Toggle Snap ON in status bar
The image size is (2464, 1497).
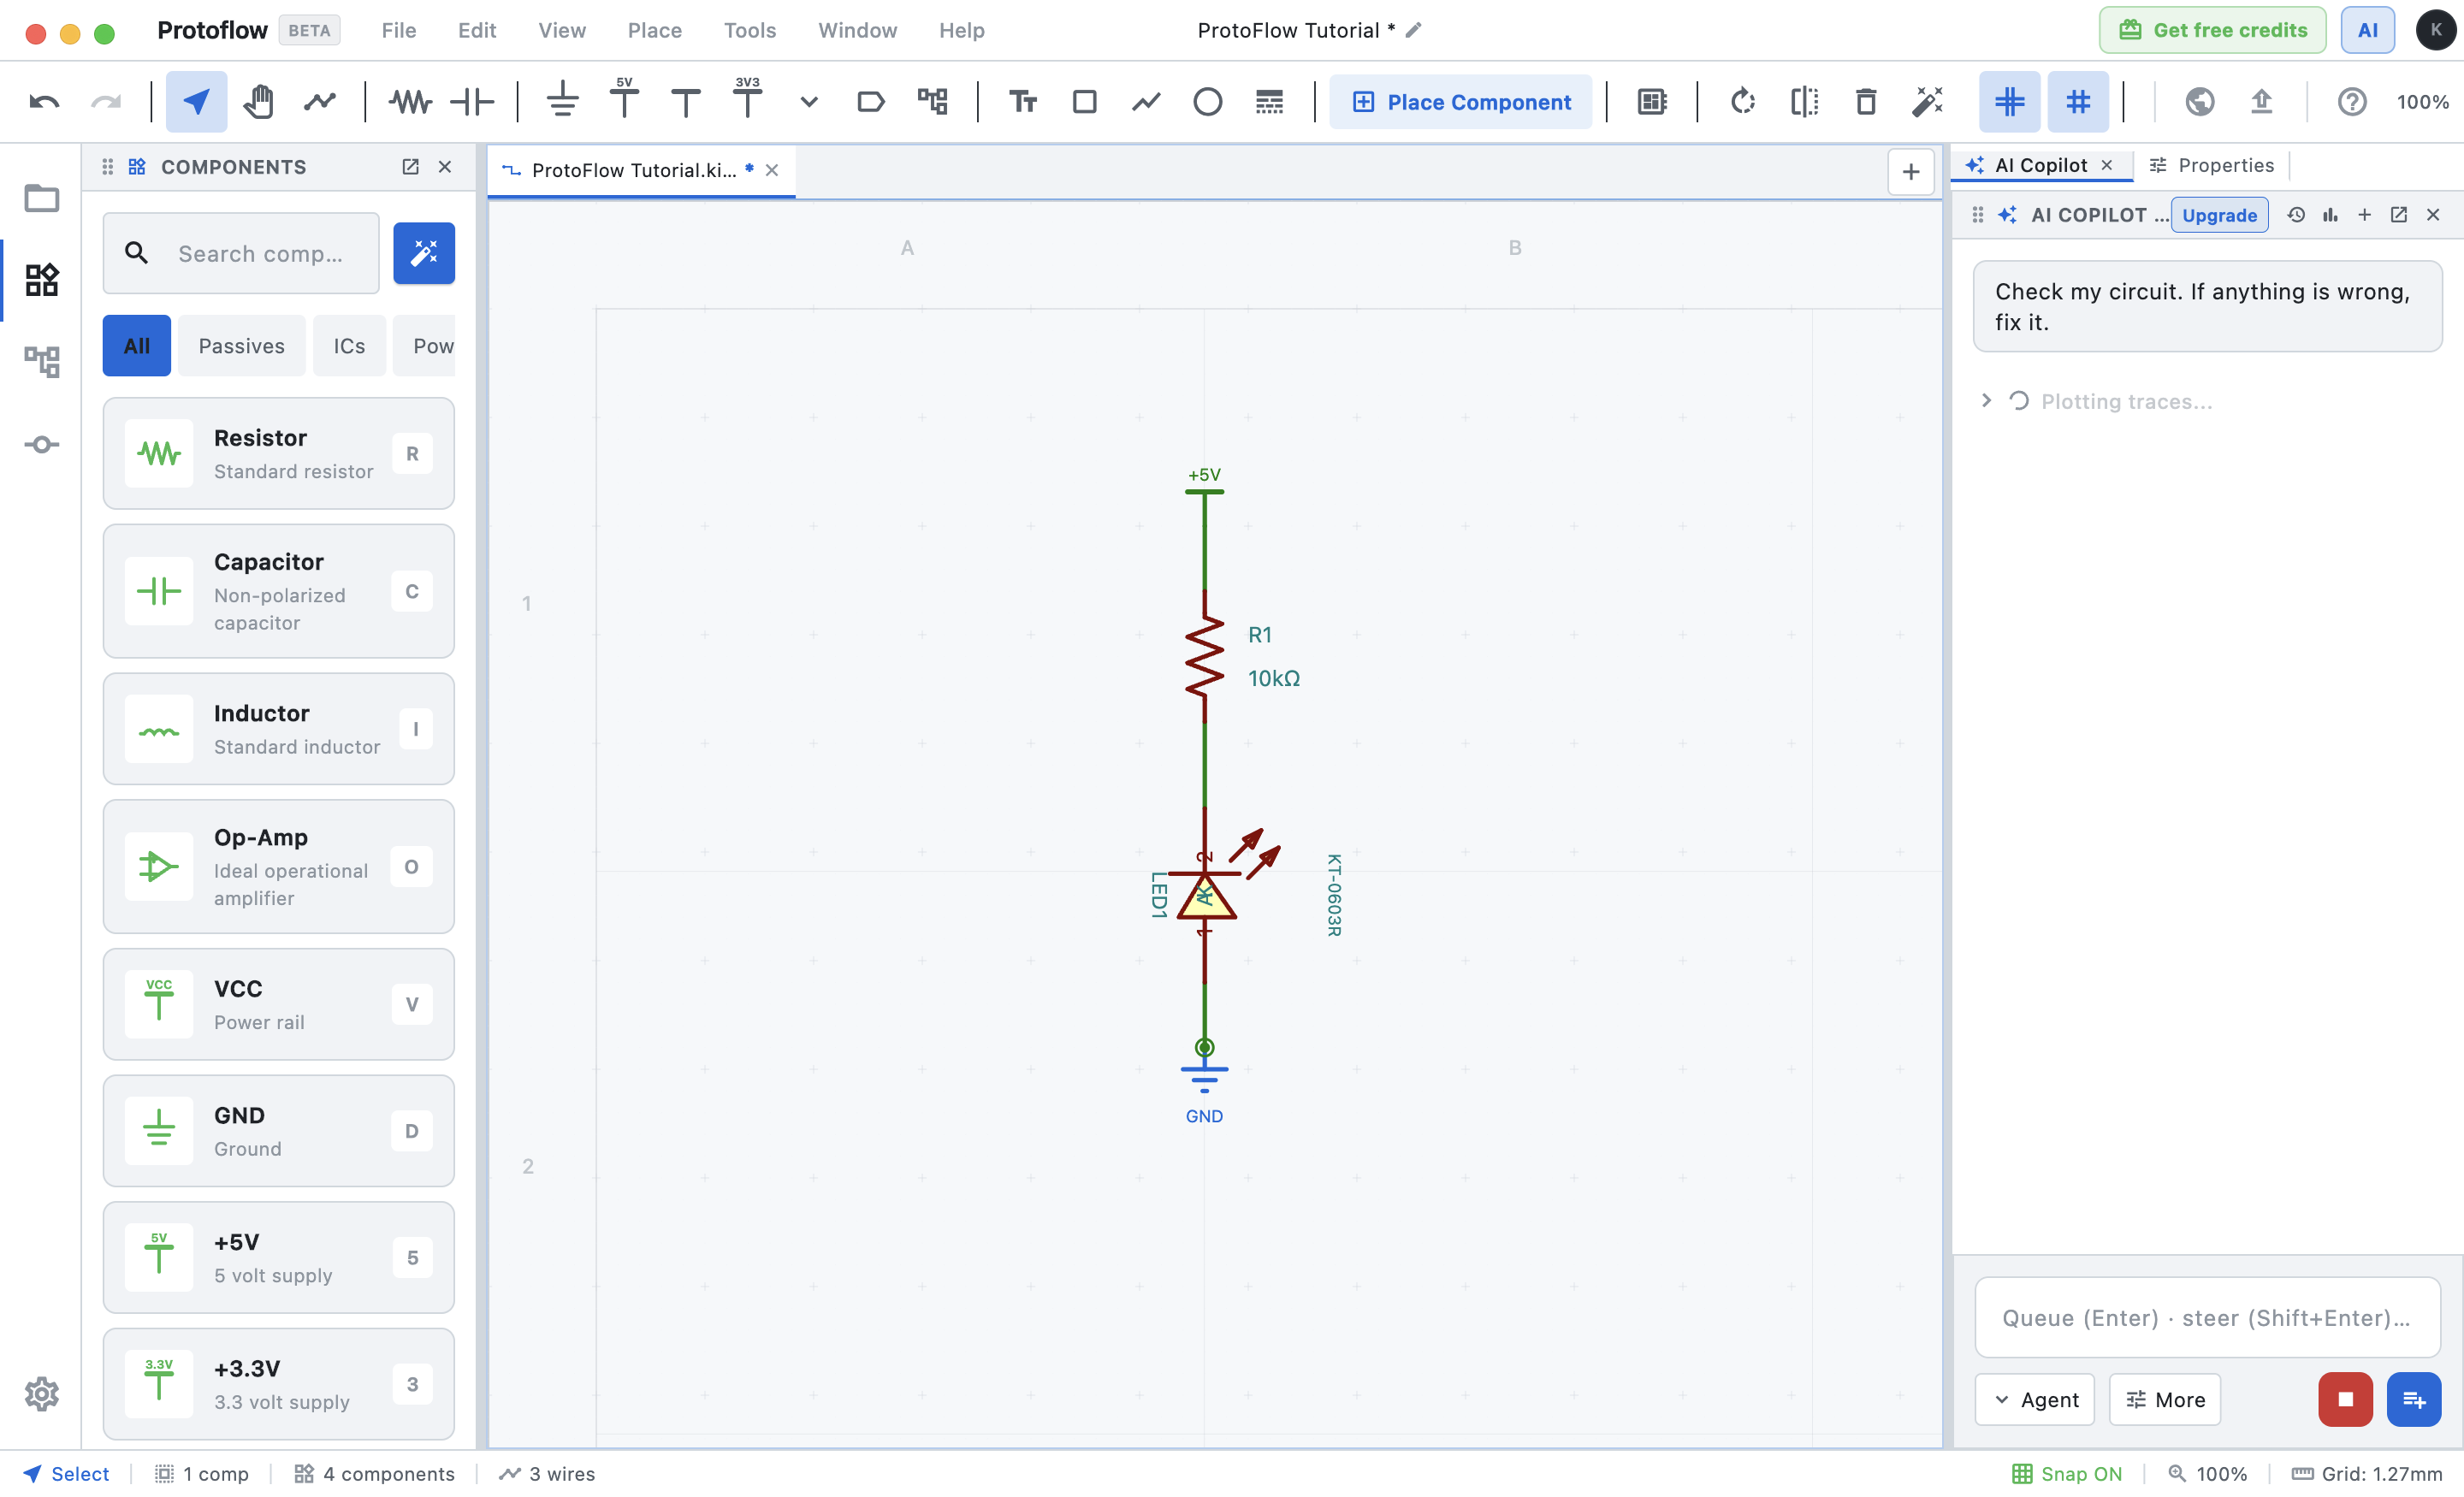coord(2067,1474)
